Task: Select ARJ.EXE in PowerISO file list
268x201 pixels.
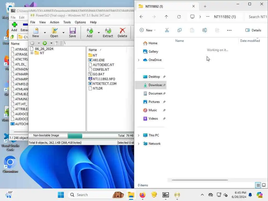Action: [97, 60]
